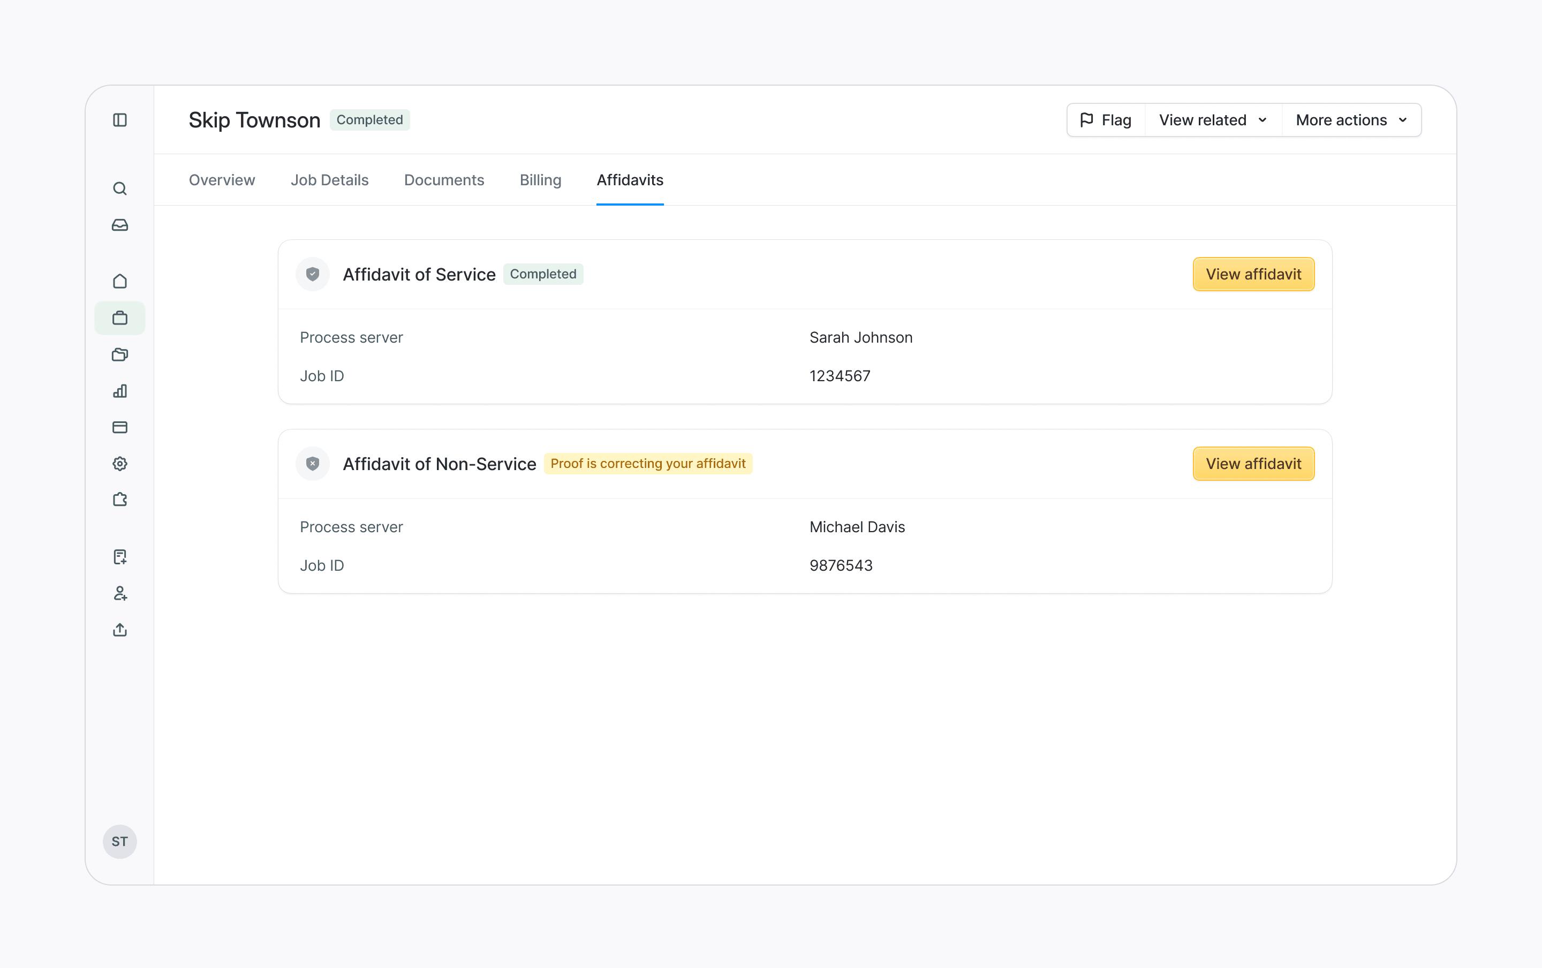Image resolution: width=1542 pixels, height=968 pixels.
Task: Switch to the Documents tab
Action: pos(443,180)
